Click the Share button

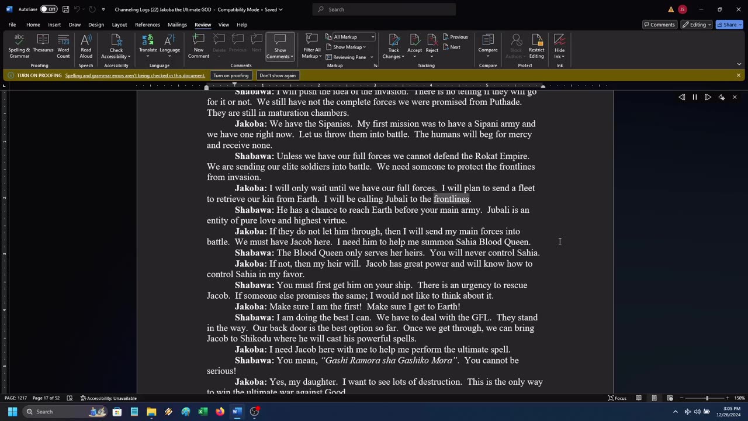tap(730, 25)
